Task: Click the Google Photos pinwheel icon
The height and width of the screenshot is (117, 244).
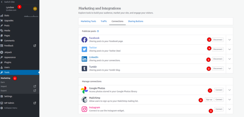Action: coord(84,90)
